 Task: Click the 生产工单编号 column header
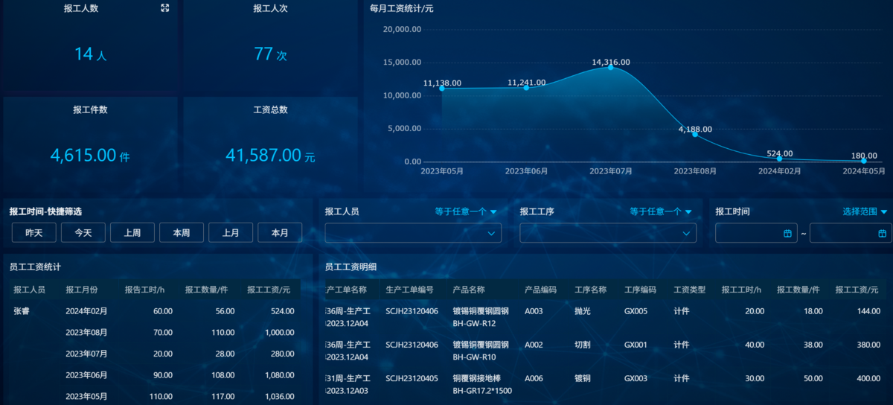click(409, 290)
